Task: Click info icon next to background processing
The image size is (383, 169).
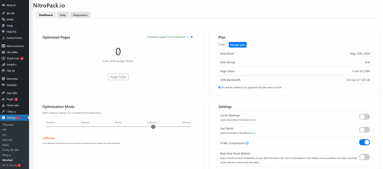Action: coord(191,37)
